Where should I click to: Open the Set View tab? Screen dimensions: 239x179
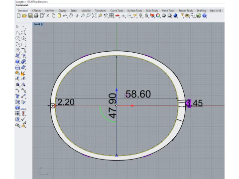pyautogui.click(x=50, y=10)
